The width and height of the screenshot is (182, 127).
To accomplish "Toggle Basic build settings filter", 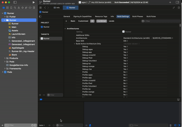I will point(73,21).
